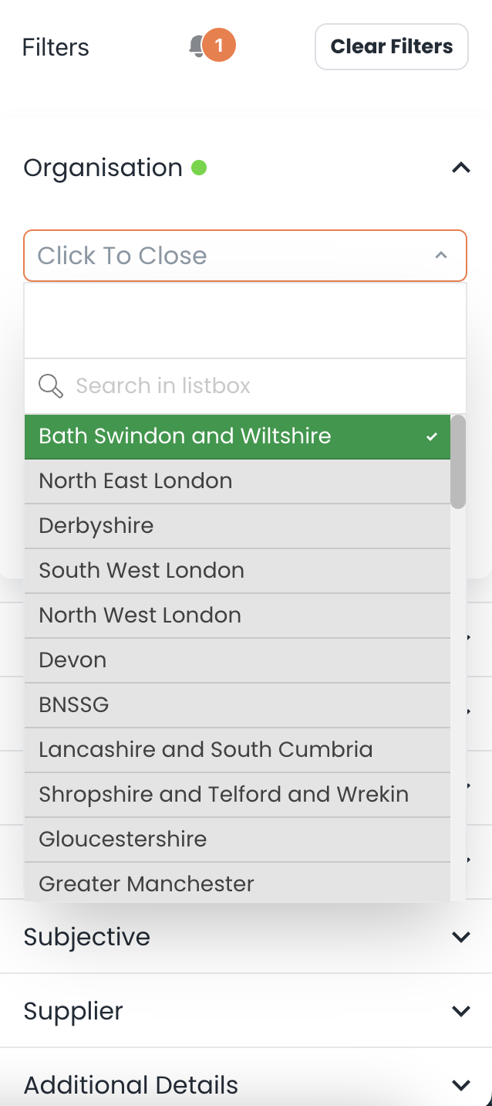492x1106 pixels.
Task: Choose BNSSG organisation option
Action: (x=238, y=706)
